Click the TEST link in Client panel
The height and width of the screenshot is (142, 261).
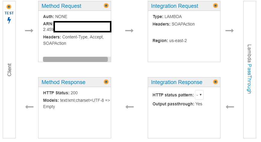9,13
